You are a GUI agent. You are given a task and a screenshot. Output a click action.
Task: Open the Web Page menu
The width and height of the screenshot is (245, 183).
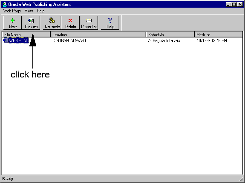coord(12,11)
